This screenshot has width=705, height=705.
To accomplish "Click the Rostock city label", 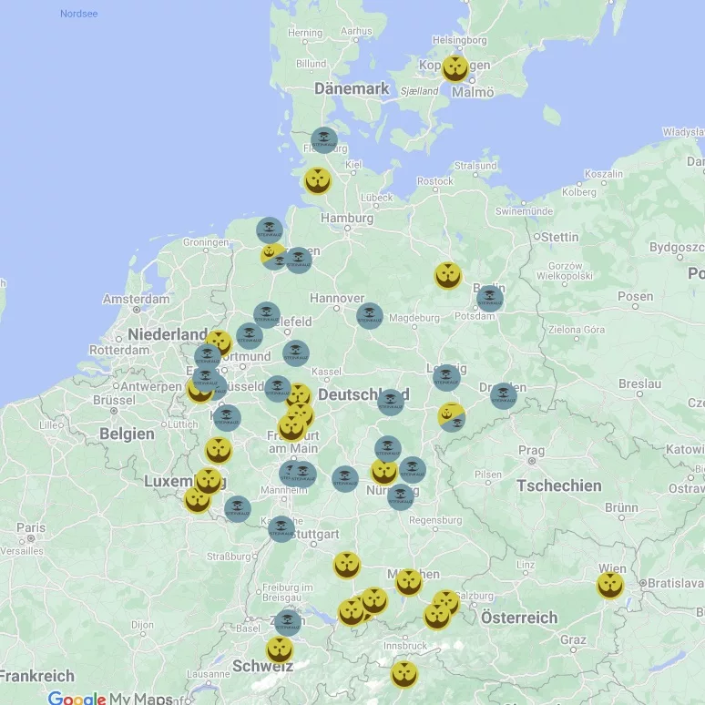I will click(x=435, y=181).
